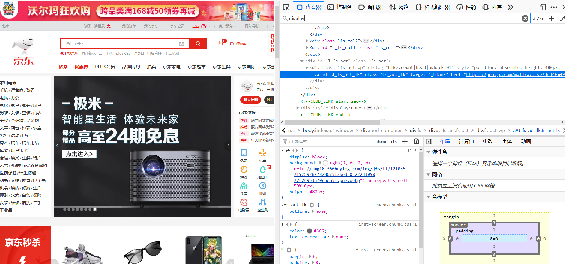Click selector highlighter next to * rule

coord(289,250)
